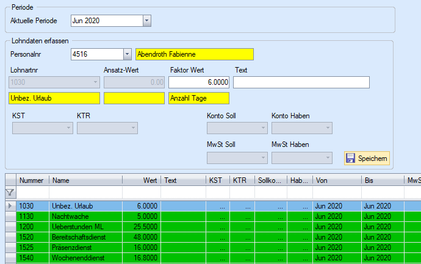The width and height of the screenshot is (421, 264).
Task: Click the filter funnel icon in grid
Action: 10,193
